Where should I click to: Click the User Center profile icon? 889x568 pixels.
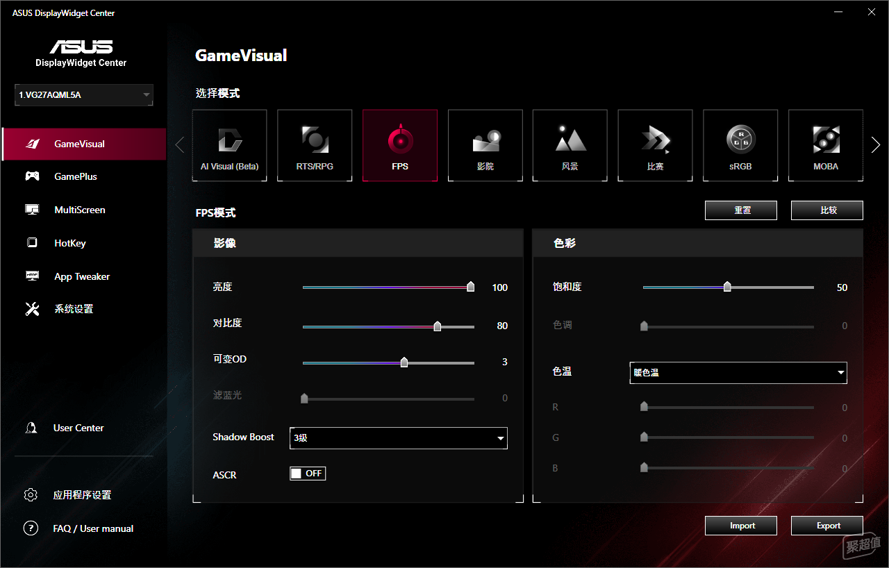click(31, 428)
